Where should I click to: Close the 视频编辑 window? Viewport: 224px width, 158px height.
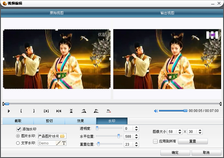pyautogui.click(x=219, y=3)
